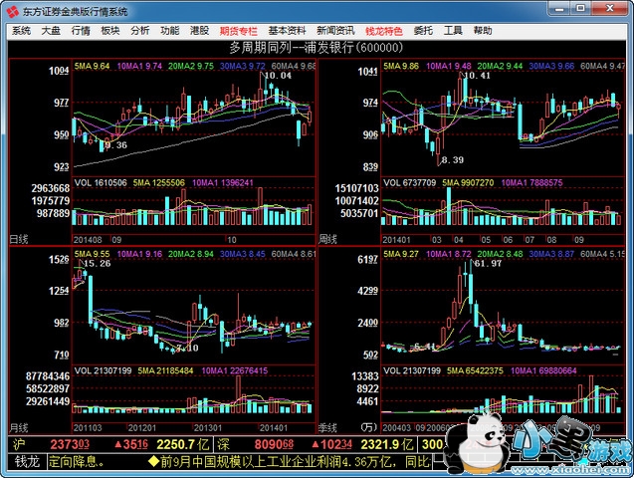Click the 沪 index label in status bar

[20, 444]
